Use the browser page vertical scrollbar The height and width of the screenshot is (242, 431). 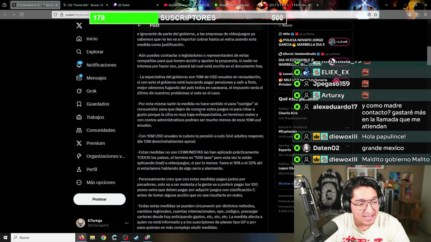point(429,56)
